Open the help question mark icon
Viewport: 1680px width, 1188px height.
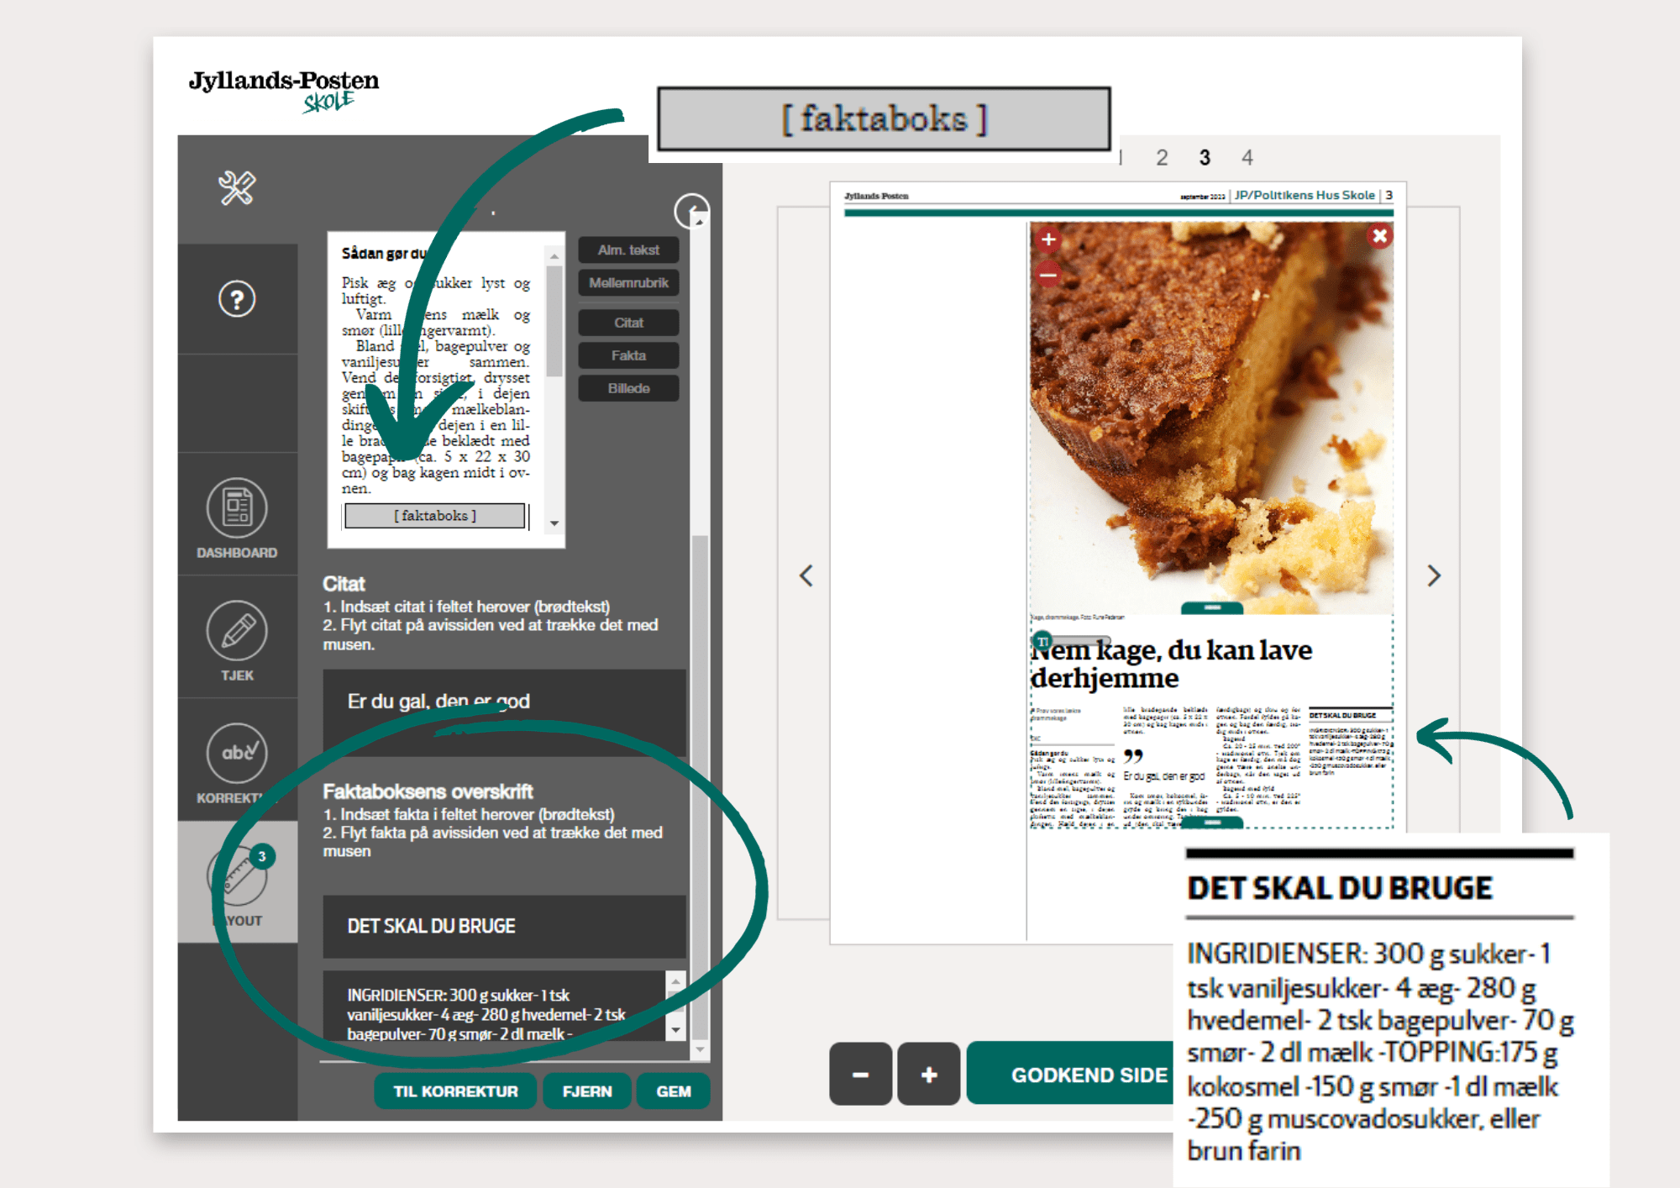237,299
